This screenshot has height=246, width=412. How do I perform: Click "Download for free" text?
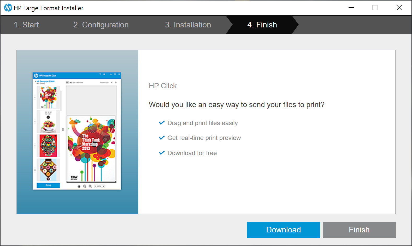pos(192,153)
